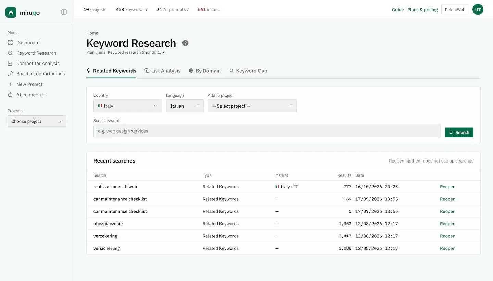Click the keywords info icon in top bar

point(147,10)
